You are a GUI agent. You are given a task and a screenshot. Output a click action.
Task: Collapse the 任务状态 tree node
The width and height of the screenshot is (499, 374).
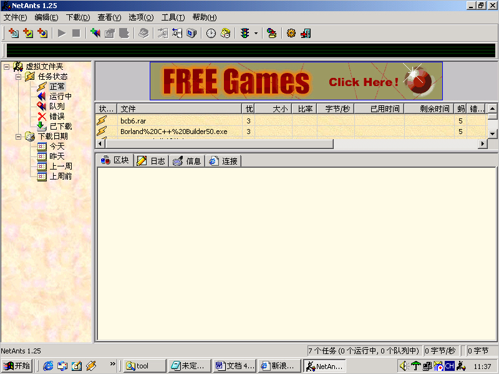19,77
